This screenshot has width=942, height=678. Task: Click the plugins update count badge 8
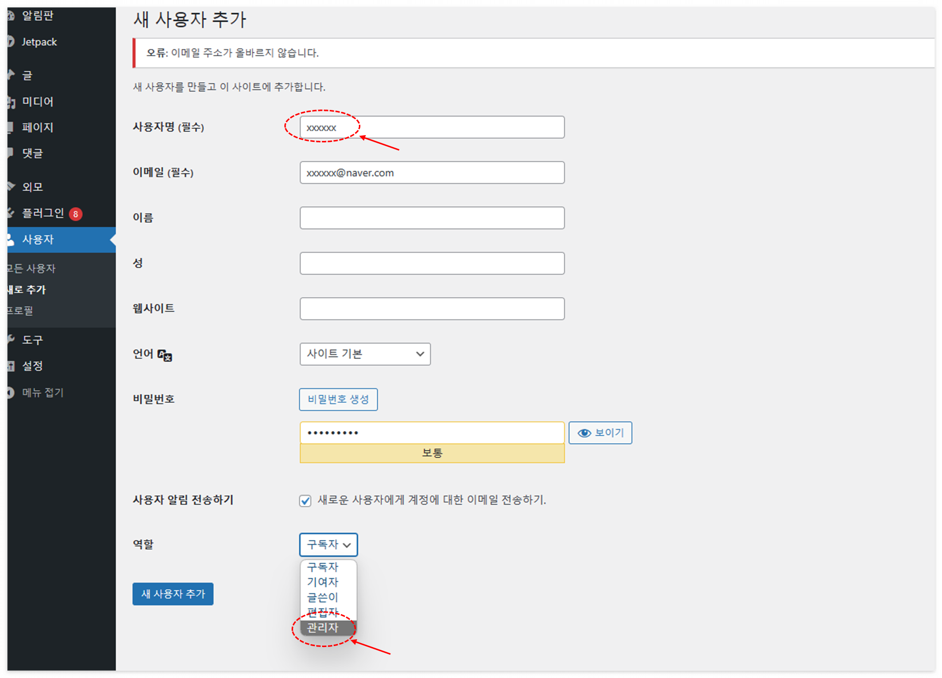pyautogui.click(x=76, y=214)
